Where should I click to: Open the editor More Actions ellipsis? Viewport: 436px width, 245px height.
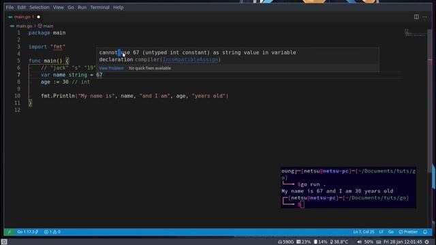click(424, 17)
